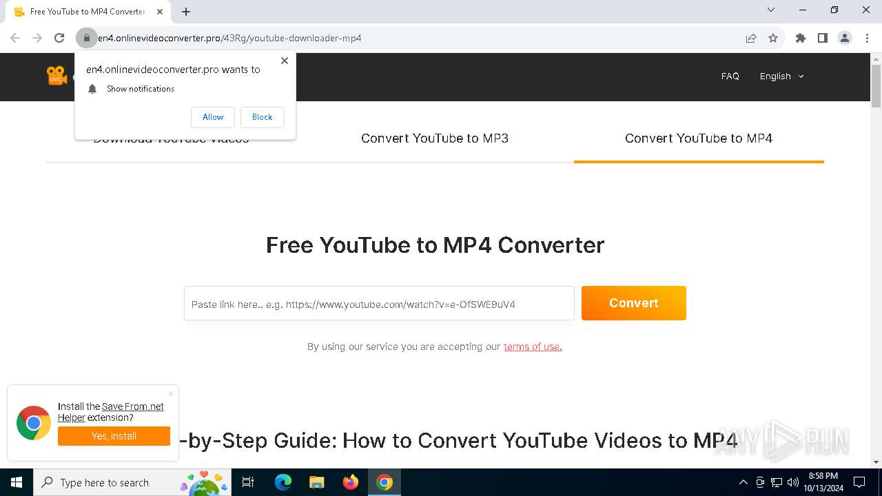882x496 pixels.
Task: Open a new browser tab
Action: pyautogui.click(x=186, y=12)
